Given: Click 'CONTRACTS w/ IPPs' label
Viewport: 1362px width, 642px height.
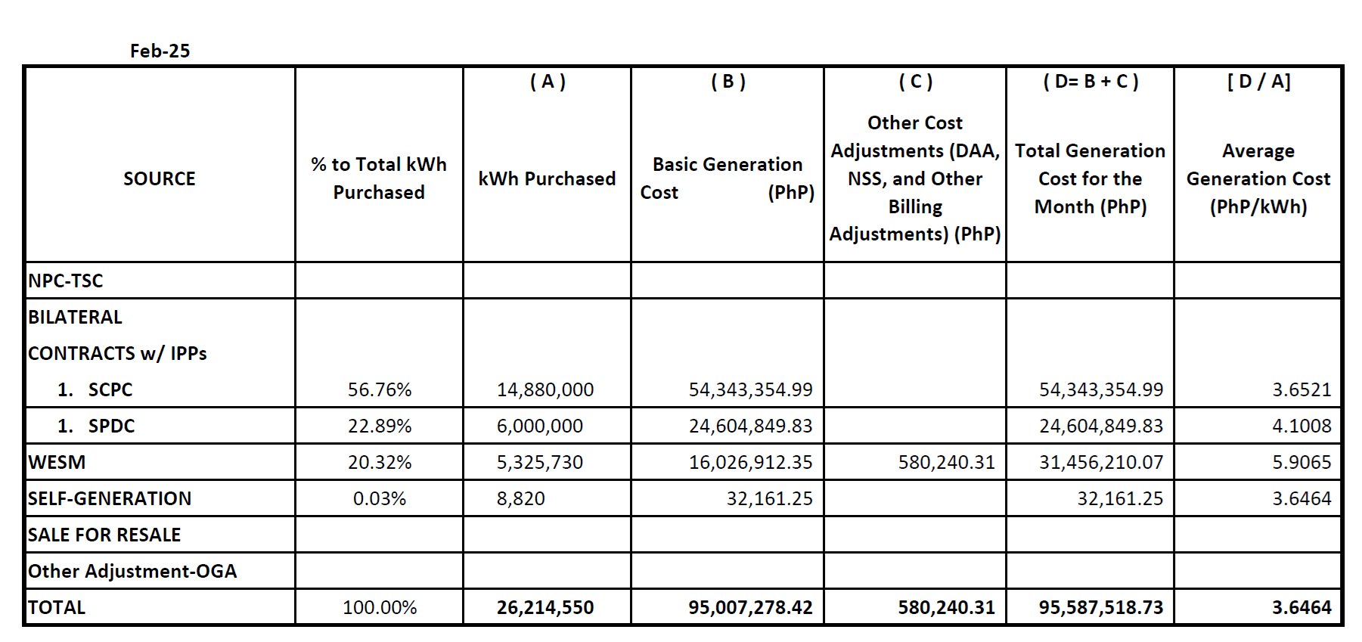Looking at the screenshot, I should [x=117, y=353].
